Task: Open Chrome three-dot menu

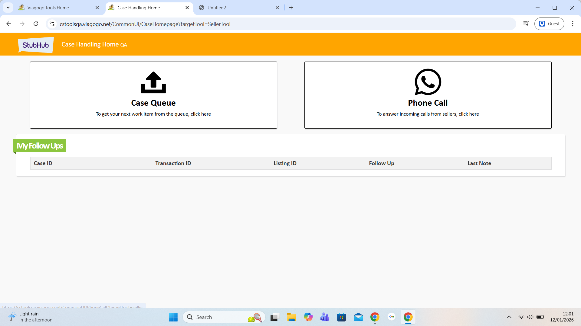Action: pyautogui.click(x=573, y=24)
